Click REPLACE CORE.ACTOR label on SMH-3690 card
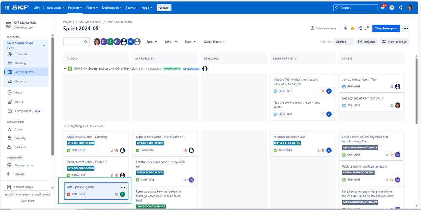Image resolution: width=421 pixels, height=210 pixels. 81,143
